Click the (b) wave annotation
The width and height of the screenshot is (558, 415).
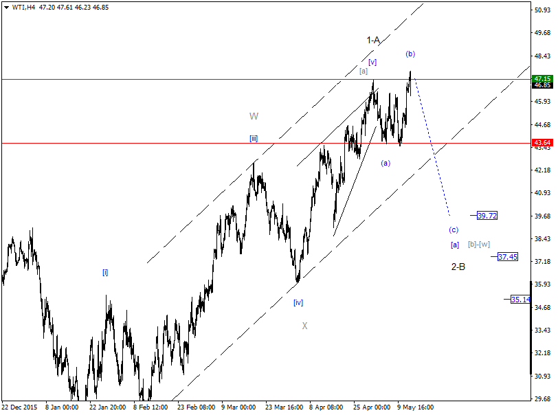coord(410,54)
